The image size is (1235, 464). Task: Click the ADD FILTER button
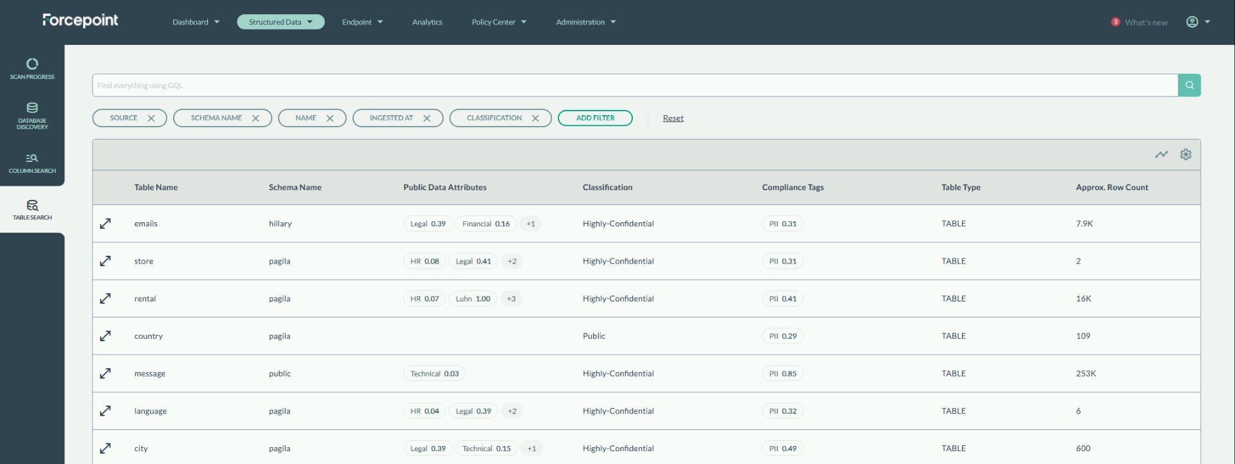tap(595, 118)
